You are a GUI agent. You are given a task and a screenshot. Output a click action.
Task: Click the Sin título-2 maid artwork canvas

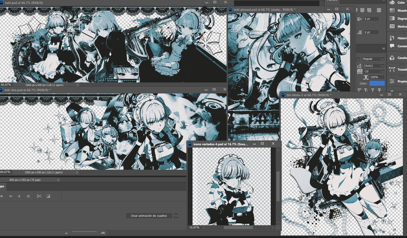pos(343,167)
